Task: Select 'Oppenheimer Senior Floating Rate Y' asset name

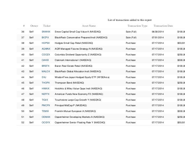Action: click(74, 122)
